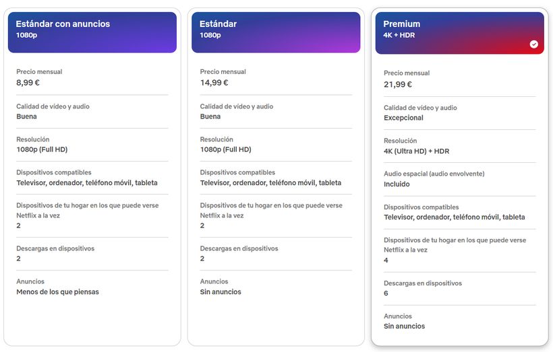
Task: Click "1080p" under Estándar con anuncios title
Action: tap(26, 35)
